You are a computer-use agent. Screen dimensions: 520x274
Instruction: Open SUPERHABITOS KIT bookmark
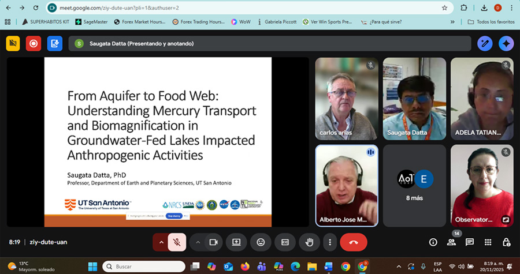point(46,22)
